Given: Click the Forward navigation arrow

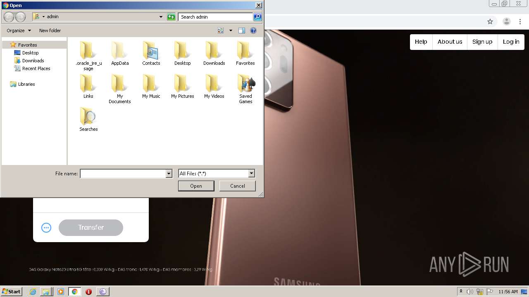Looking at the screenshot, I should 20,17.
